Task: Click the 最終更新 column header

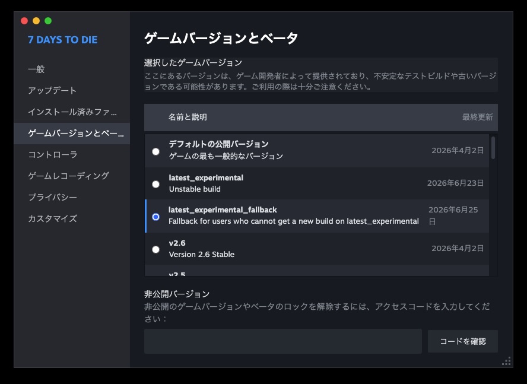Action: (x=478, y=117)
